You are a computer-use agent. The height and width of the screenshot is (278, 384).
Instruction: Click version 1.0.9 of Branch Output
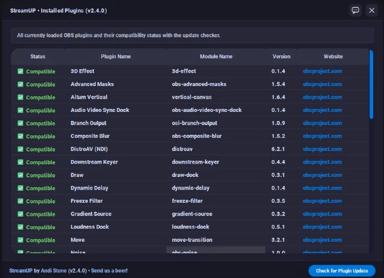[x=278, y=123]
